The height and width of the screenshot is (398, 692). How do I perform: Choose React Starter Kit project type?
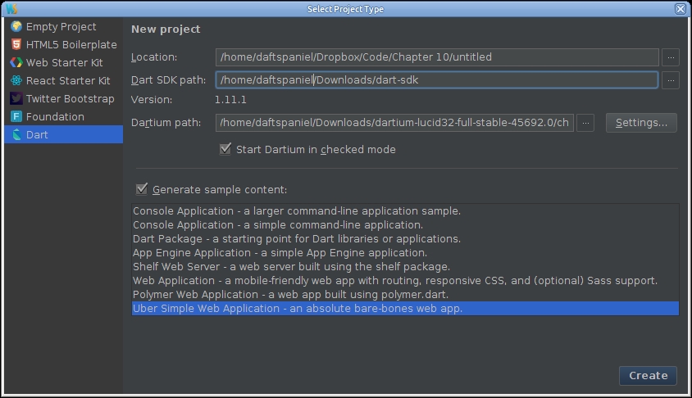click(x=64, y=80)
